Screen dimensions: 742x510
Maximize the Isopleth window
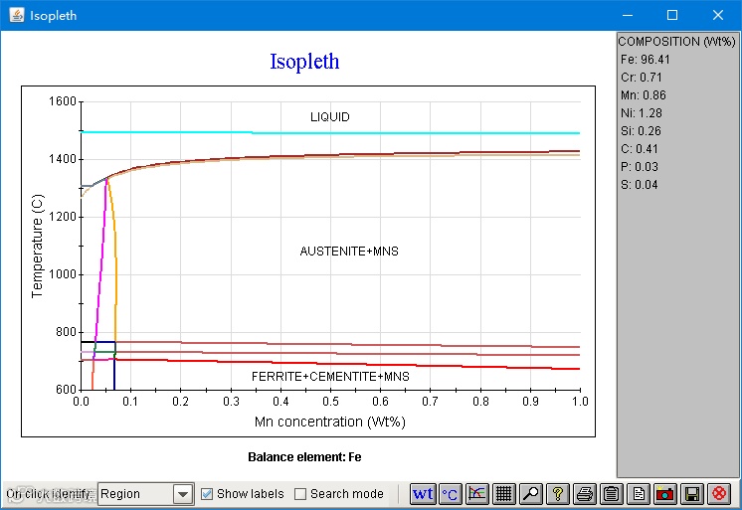[672, 15]
